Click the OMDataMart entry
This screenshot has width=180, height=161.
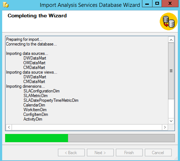(x=34, y=63)
